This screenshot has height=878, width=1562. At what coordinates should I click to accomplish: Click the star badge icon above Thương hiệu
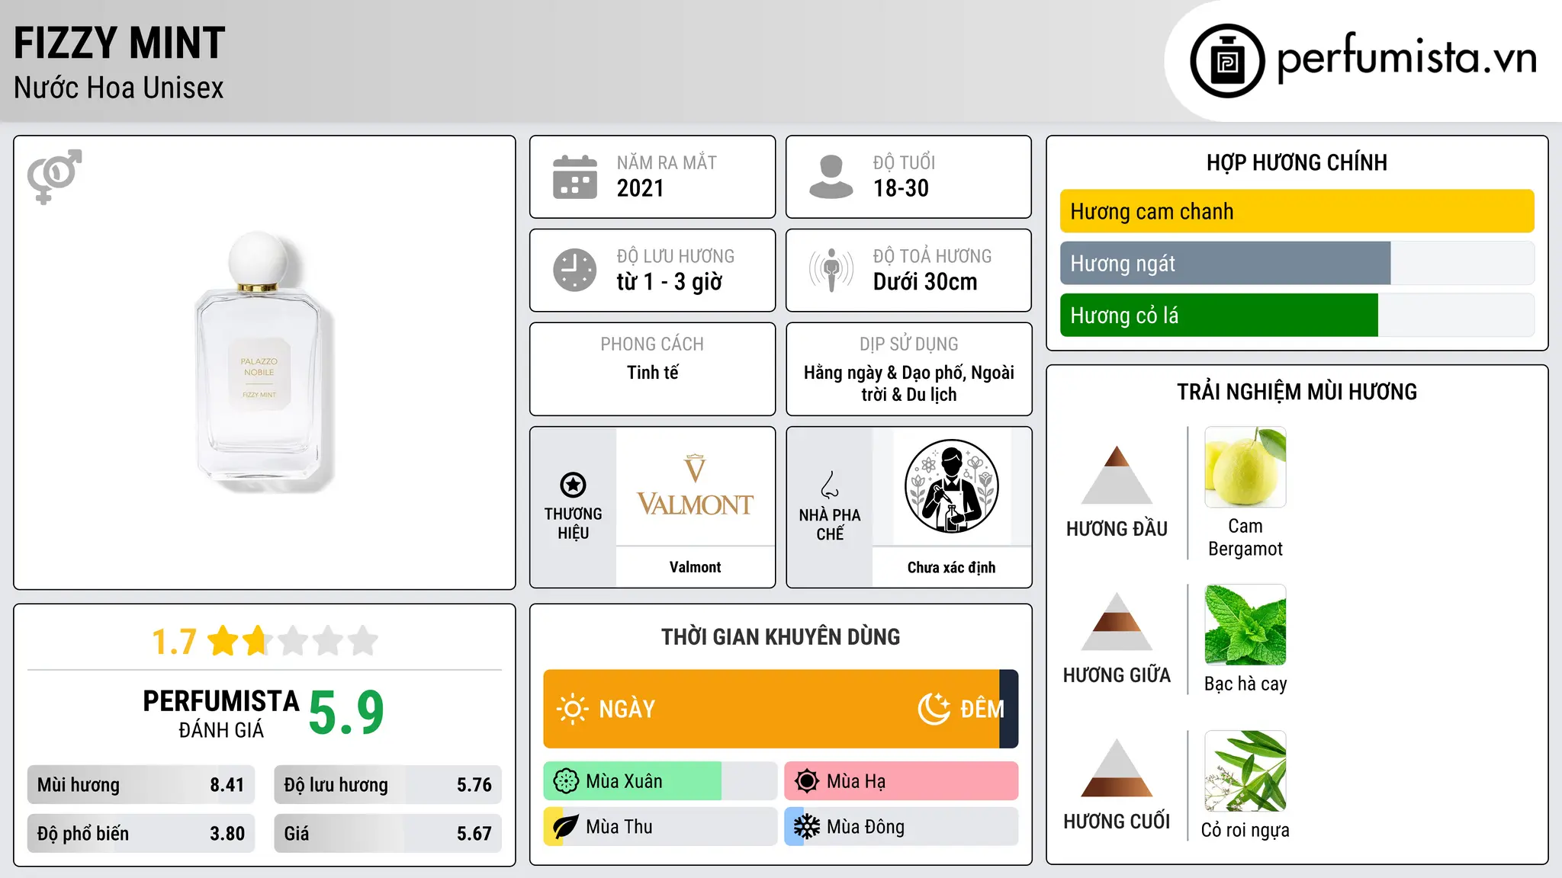pos(573,485)
